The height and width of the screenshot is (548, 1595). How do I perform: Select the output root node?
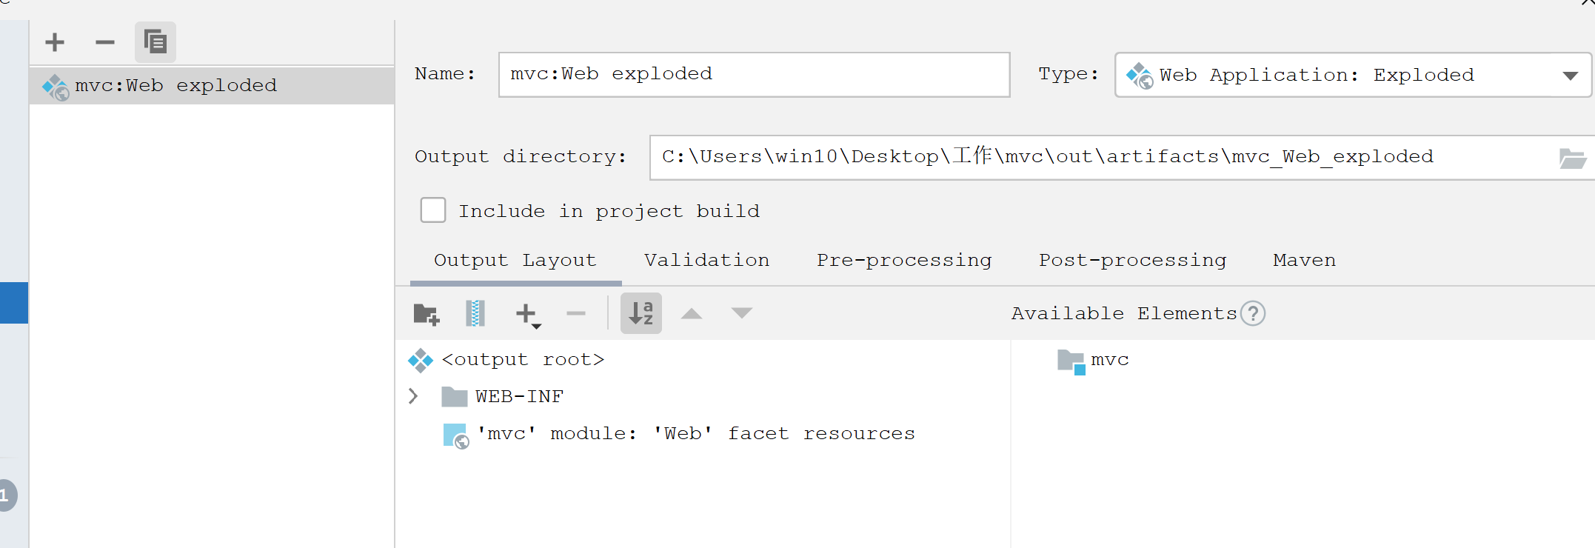[506, 360]
